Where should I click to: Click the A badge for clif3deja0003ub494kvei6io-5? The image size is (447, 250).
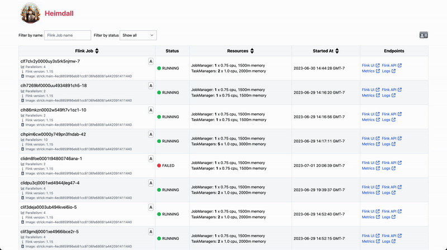pyautogui.click(x=151, y=208)
